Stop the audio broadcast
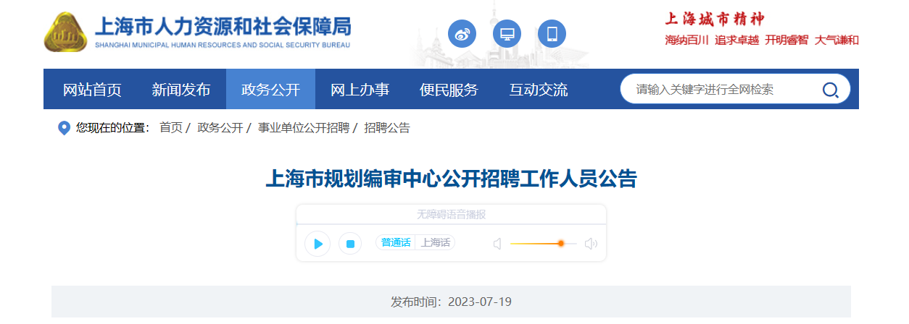Screen dimensions: 909x324 [x=350, y=244]
